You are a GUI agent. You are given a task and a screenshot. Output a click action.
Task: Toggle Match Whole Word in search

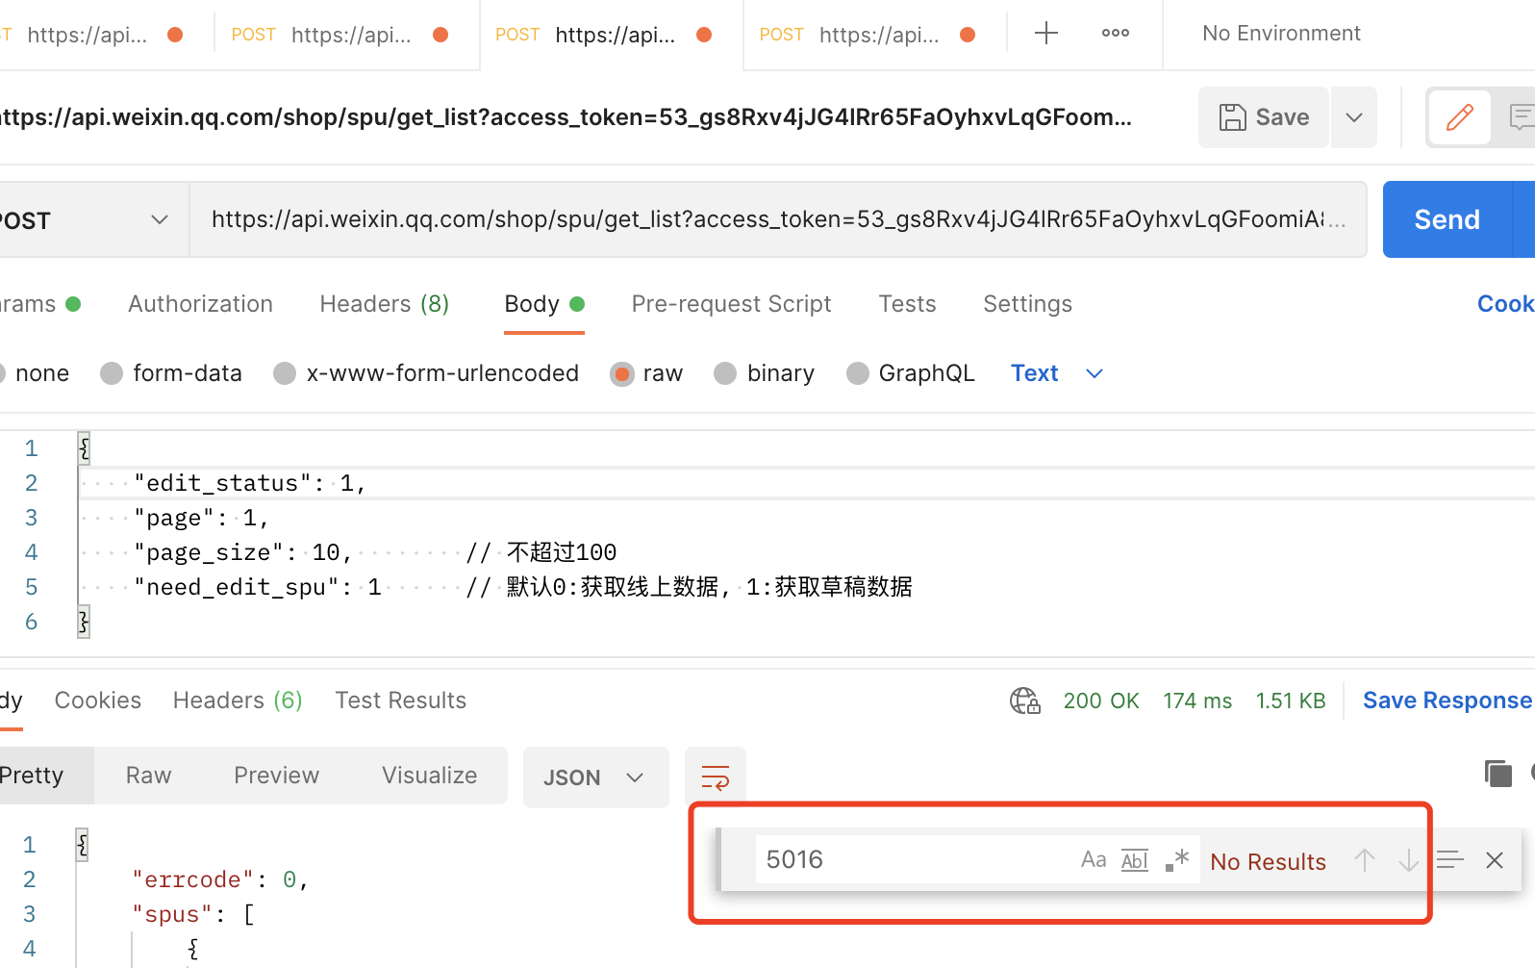pos(1135,860)
